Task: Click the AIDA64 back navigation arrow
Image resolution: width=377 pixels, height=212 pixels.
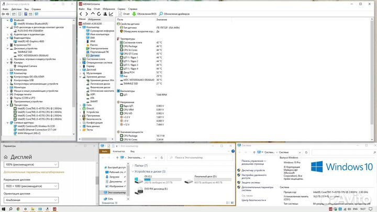Action: pos(81,14)
